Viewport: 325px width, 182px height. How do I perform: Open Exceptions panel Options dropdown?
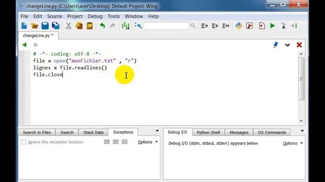pos(148,142)
